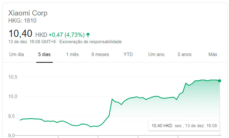Click the 9,0 axis label
The height and width of the screenshot is (138, 229).
tap(11, 135)
